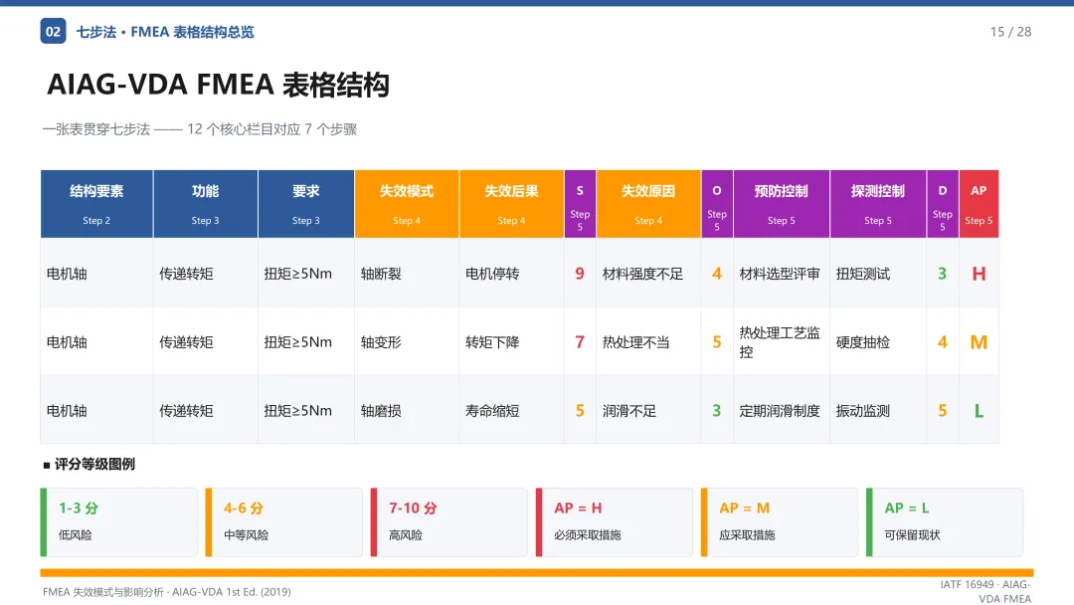The width and height of the screenshot is (1074, 605).
Task: Click the 探测控制 column header
Action: [878, 204]
